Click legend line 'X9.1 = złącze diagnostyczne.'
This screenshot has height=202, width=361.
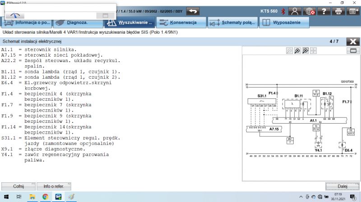(43, 149)
